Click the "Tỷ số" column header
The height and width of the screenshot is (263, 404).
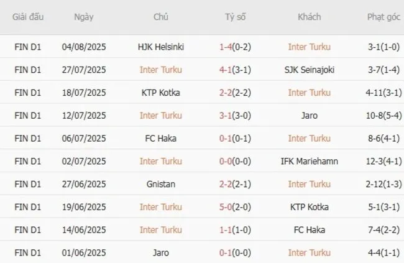pos(235,17)
